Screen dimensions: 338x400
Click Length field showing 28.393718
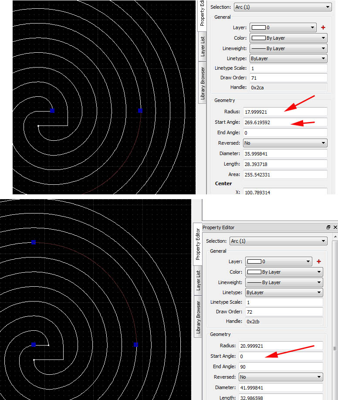pos(285,164)
